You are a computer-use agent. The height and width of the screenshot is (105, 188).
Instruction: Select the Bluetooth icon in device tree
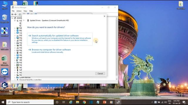pyautogui.click(x=18, y=30)
